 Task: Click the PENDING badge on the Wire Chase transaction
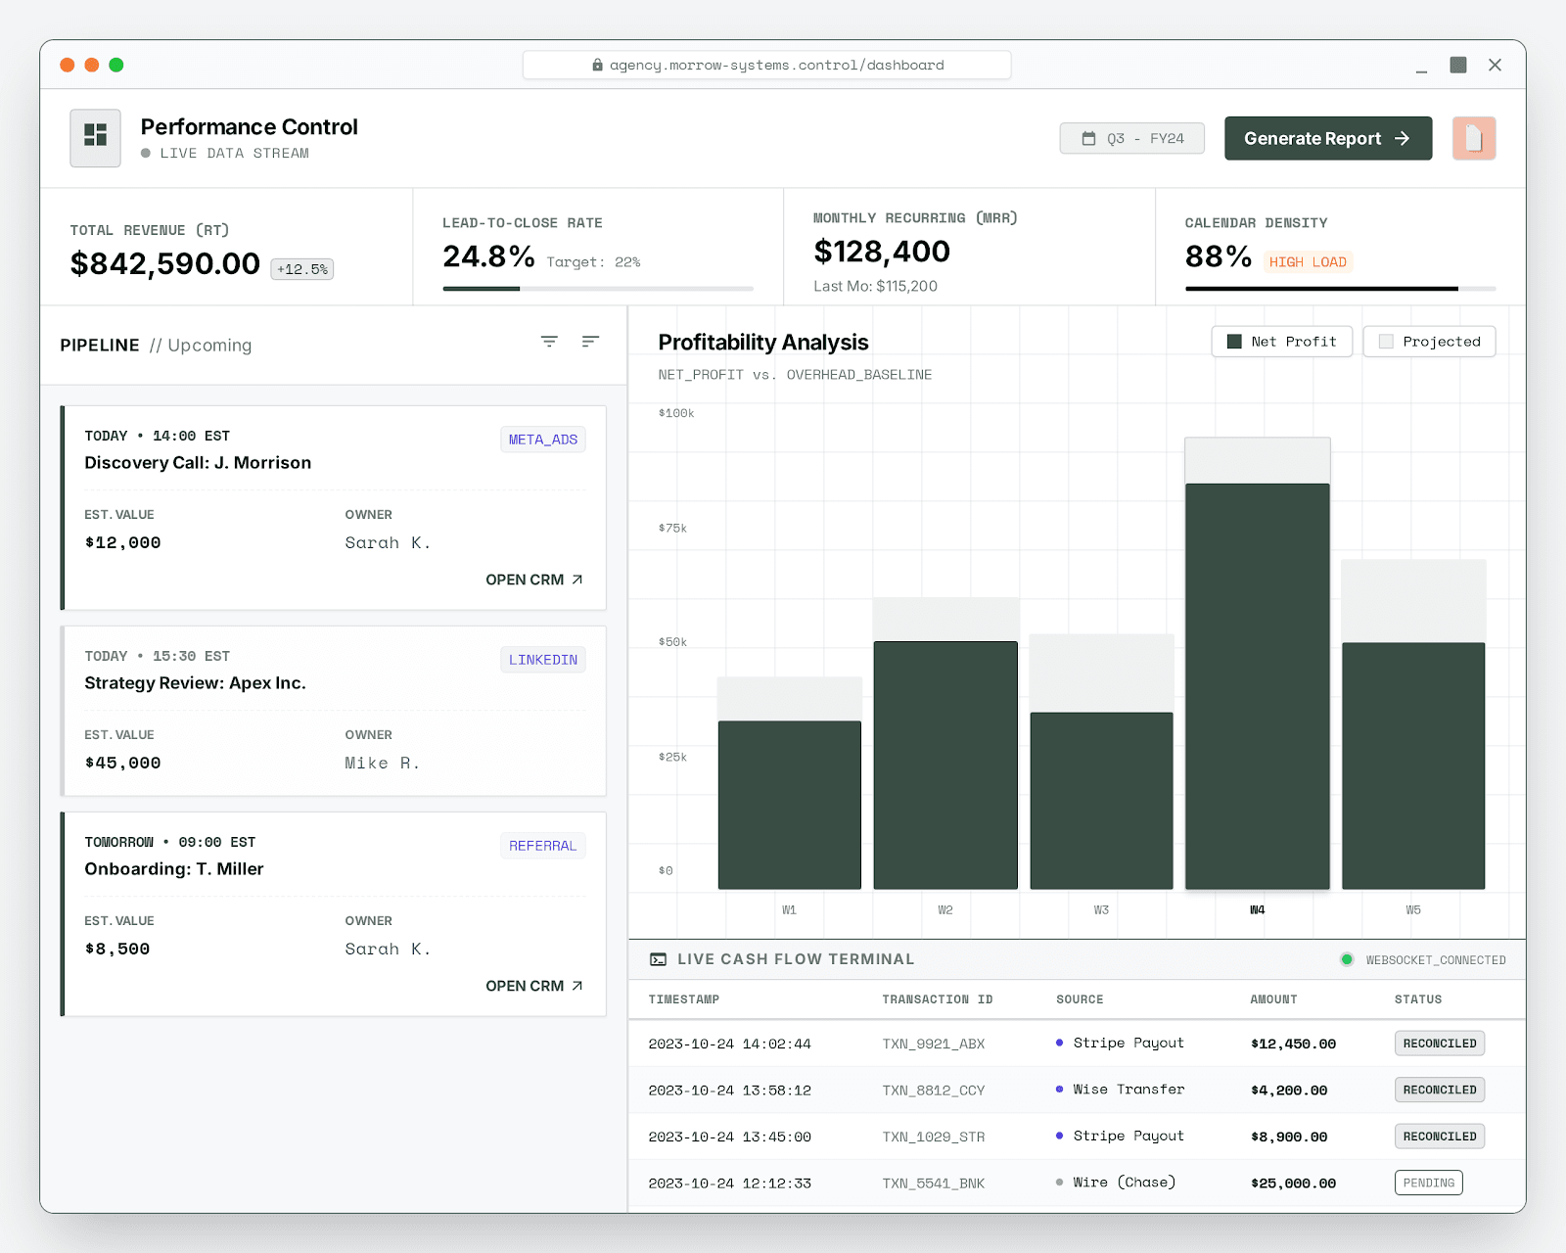click(1428, 1182)
